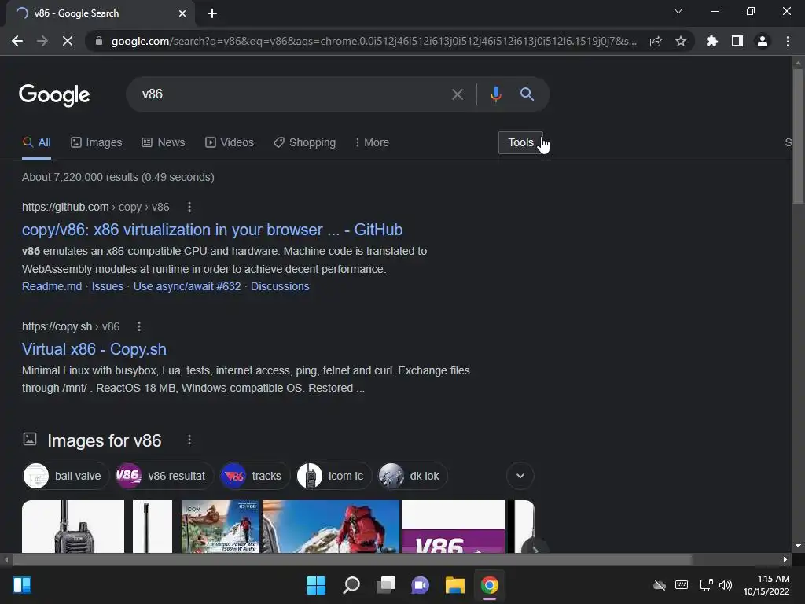Click the https://github.com › copy › v86 breadcrumb
Image resolution: width=805 pixels, height=604 pixels.
pyautogui.click(x=95, y=207)
